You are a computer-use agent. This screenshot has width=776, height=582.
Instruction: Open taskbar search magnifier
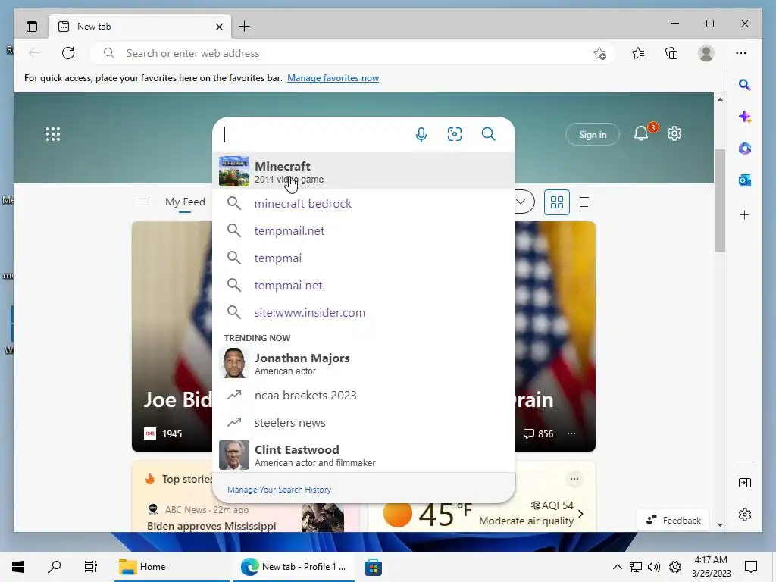(55, 567)
